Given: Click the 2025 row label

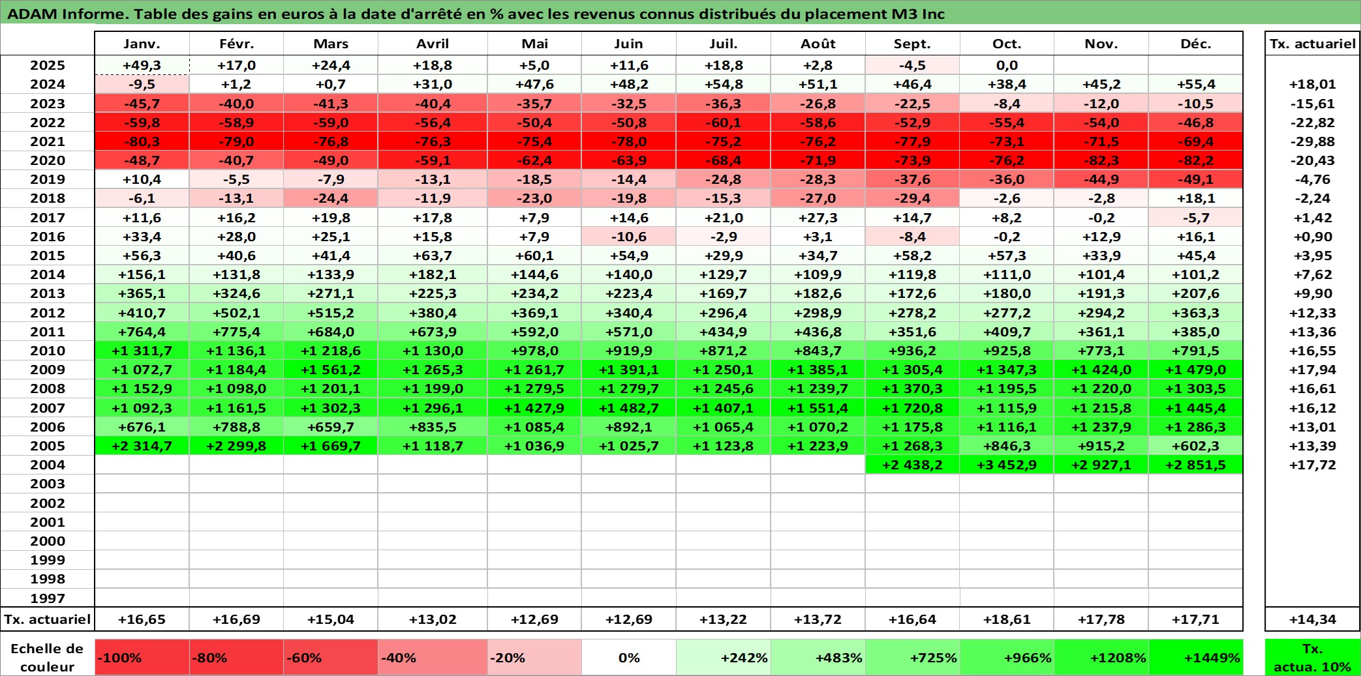Looking at the screenshot, I should pyautogui.click(x=48, y=65).
